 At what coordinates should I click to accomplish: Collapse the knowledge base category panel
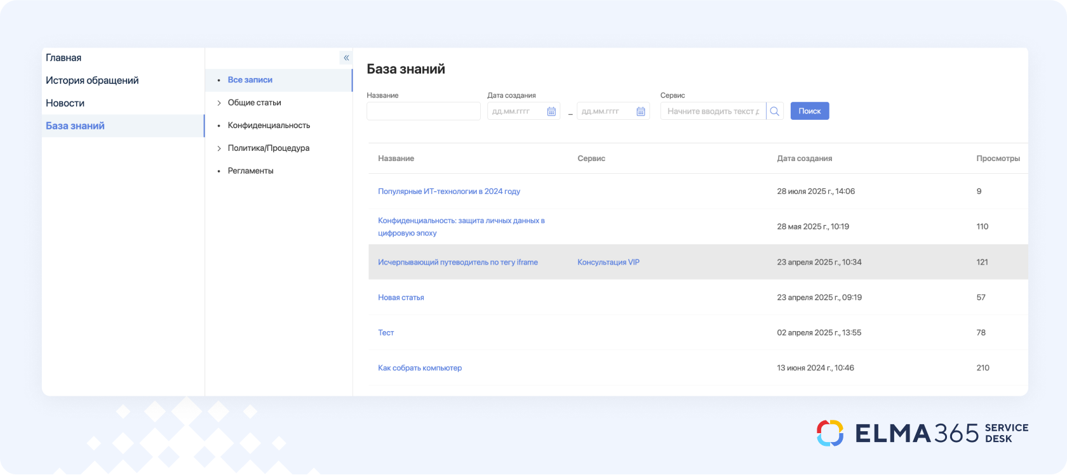[346, 58]
